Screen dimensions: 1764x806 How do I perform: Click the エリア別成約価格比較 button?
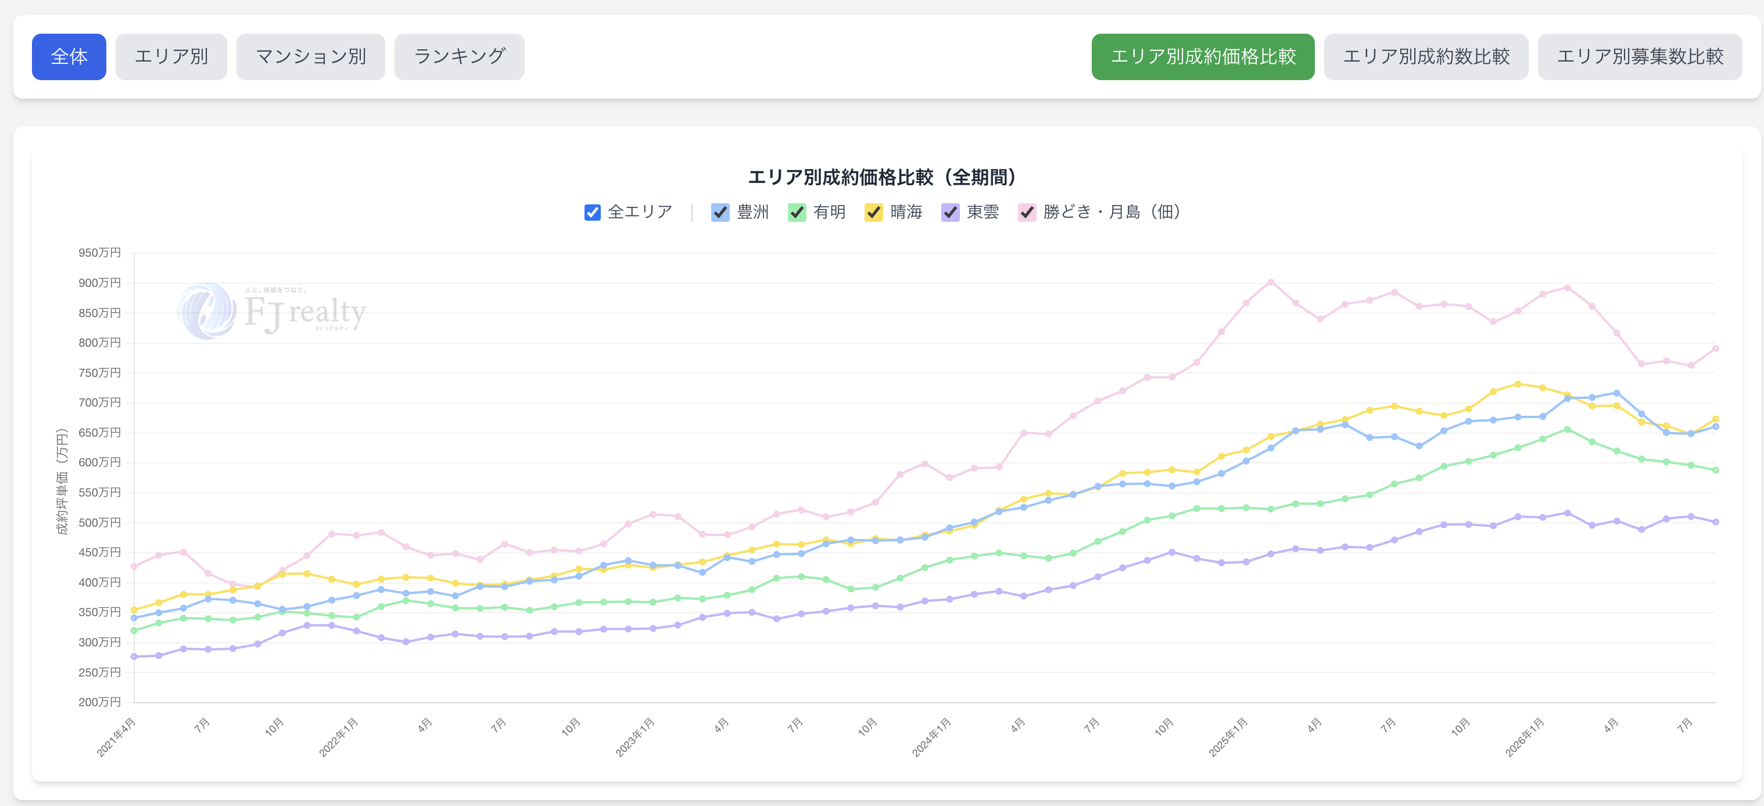pos(1203,57)
